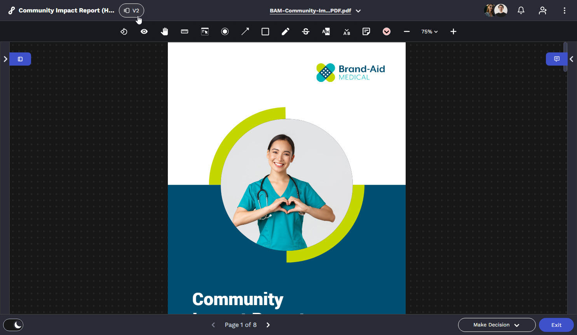The width and height of the screenshot is (577, 335).
Task: Select the ruler measurement tool
Action: click(185, 31)
